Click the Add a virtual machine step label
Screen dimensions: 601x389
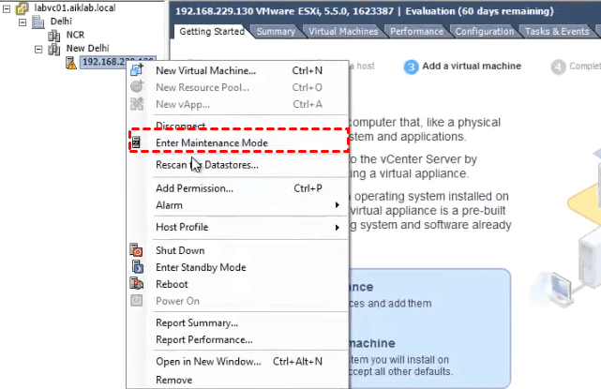click(472, 66)
